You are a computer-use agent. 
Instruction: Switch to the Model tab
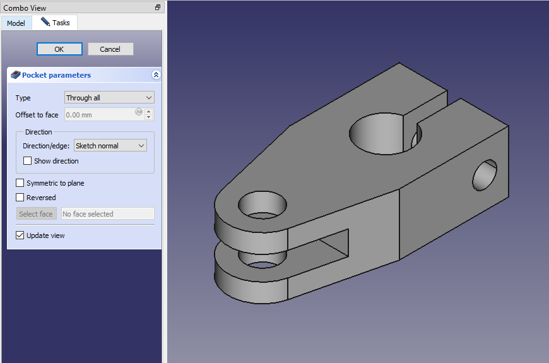tap(16, 23)
